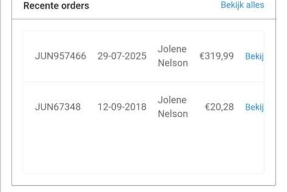Click surname Nelson in the 12-09-2018 order
This screenshot has height=192, width=287.
tap(173, 114)
